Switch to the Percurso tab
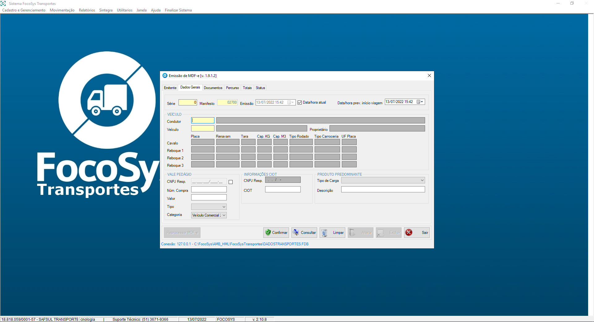Viewport: 594px width, 322px height. click(x=233, y=88)
